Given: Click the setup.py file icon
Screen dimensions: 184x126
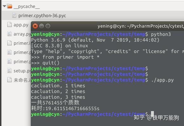Looking at the screenshot, I should click(x=10, y=71).
